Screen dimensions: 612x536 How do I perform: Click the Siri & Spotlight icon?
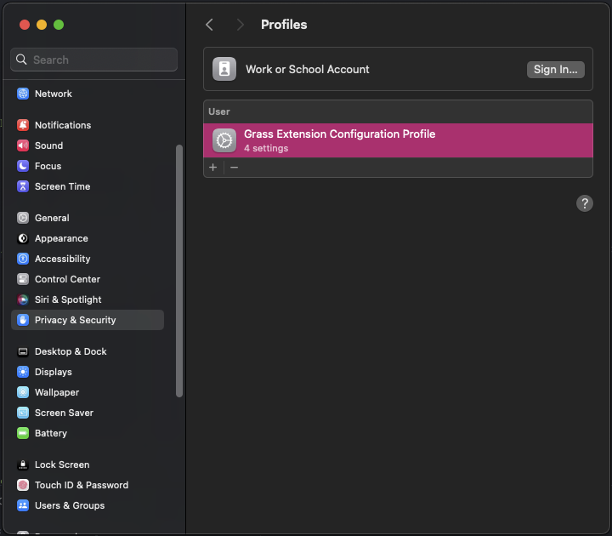[23, 299]
